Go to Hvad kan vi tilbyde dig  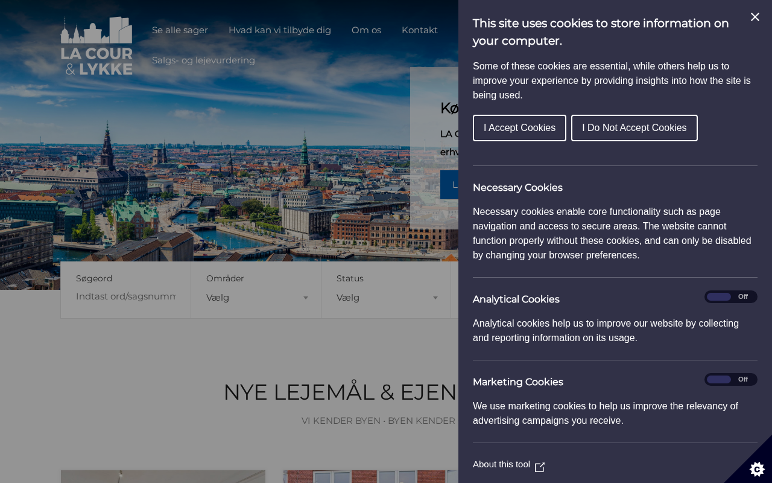pos(280,30)
